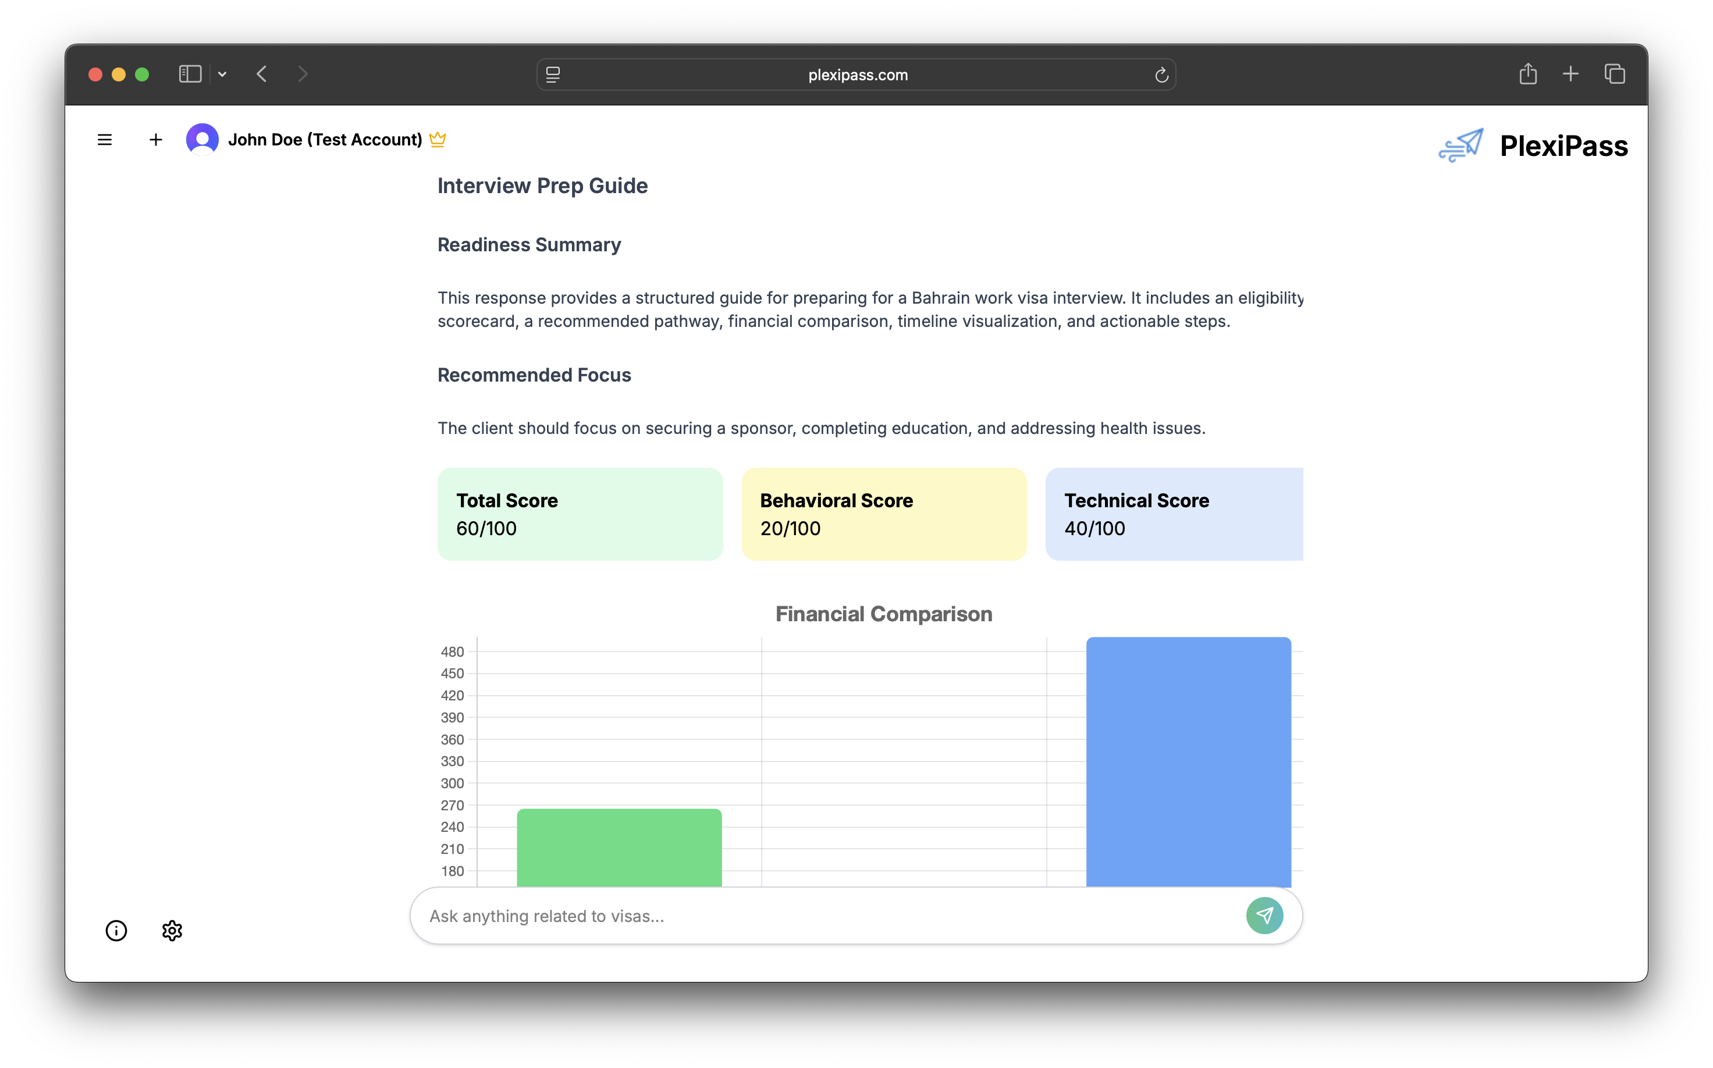The image size is (1713, 1068).
Task: Toggle Safari sidebar visibility
Action: coord(190,74)
